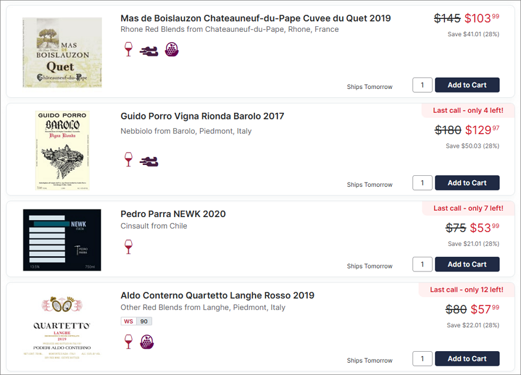Open Guido Porro Vigna Rionda Barolo 2017 link
The width and height of the screenshot is (521, 375).
point(202,116)
